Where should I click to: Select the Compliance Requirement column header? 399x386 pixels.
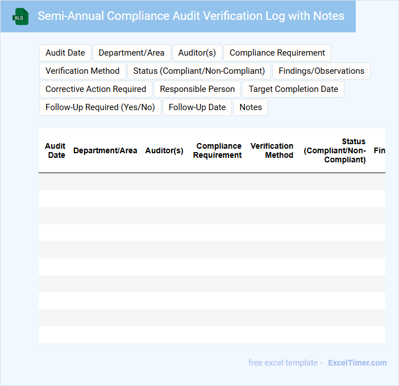tap(218, 150)
